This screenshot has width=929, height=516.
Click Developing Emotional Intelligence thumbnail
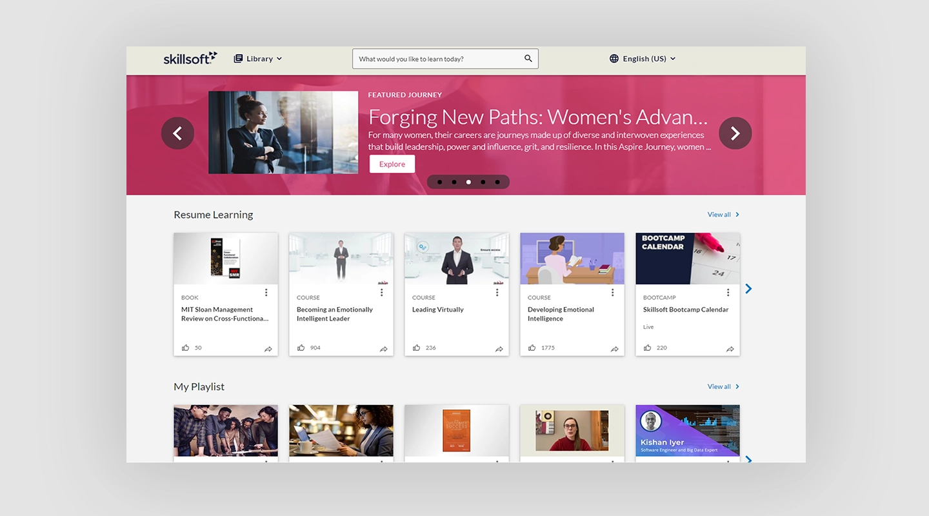click(x=572, y=259)
